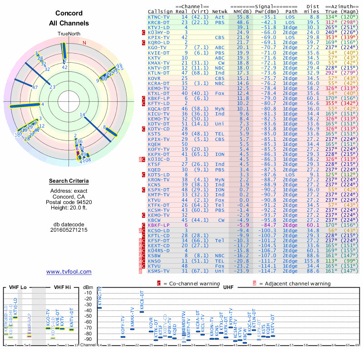363x349 pixels.
Task: Click the co-channel warning icon beside KDTS-LD
Action: pos(143,174)
